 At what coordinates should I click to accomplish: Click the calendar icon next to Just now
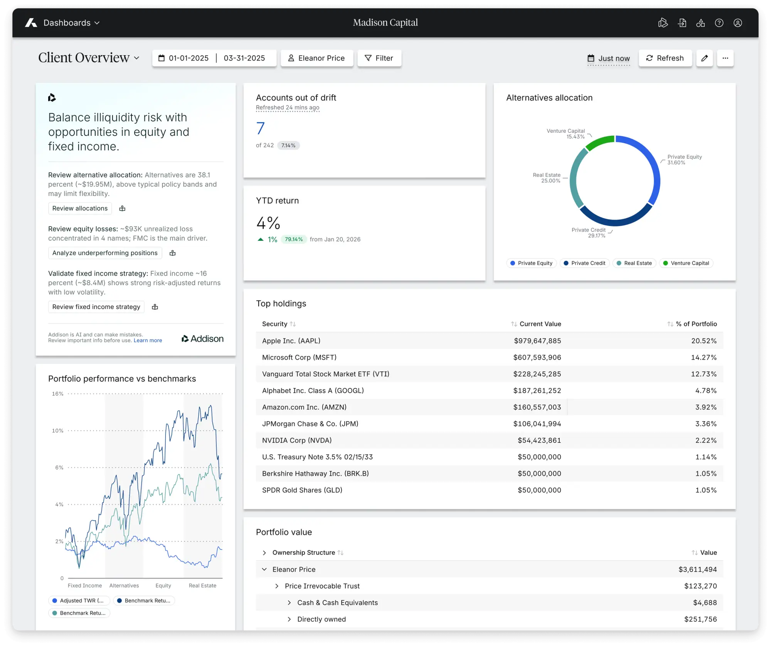pos(591,58)
